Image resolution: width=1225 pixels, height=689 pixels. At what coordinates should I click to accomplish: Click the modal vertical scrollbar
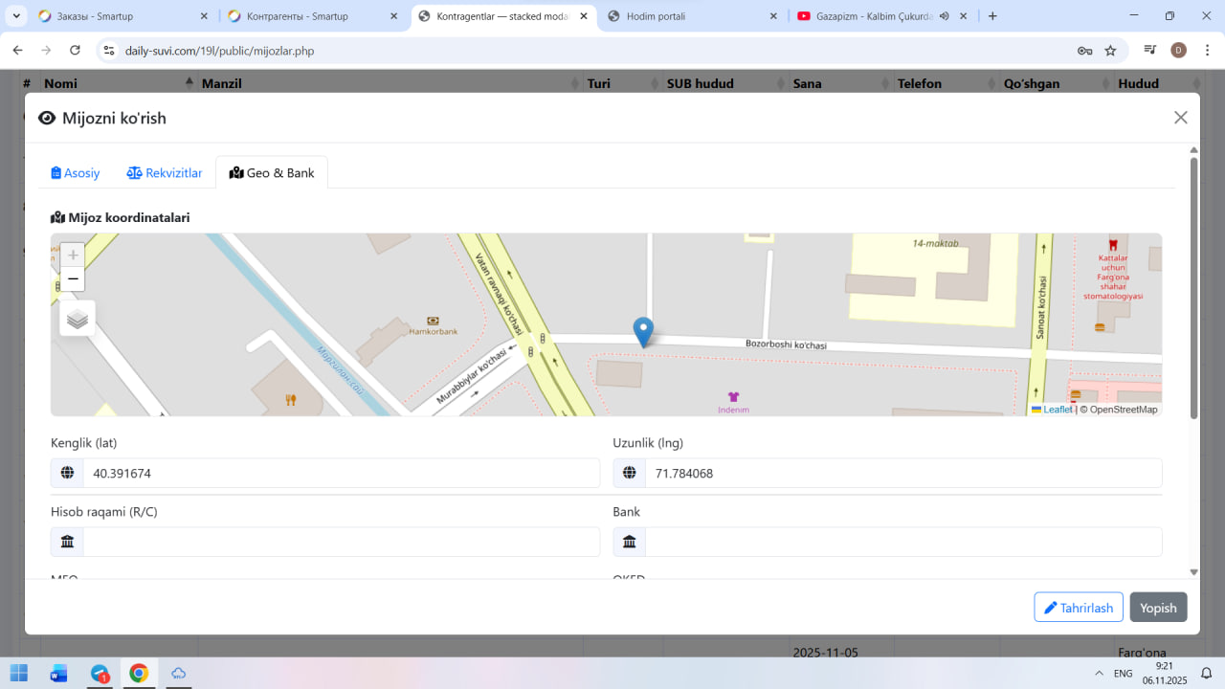point(1193,287)
